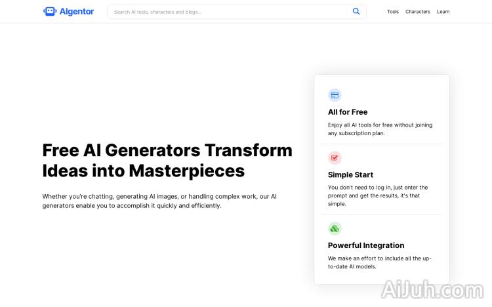Click the paragraph starting 'Whether you're chatting'

click(x=159, y=201)
